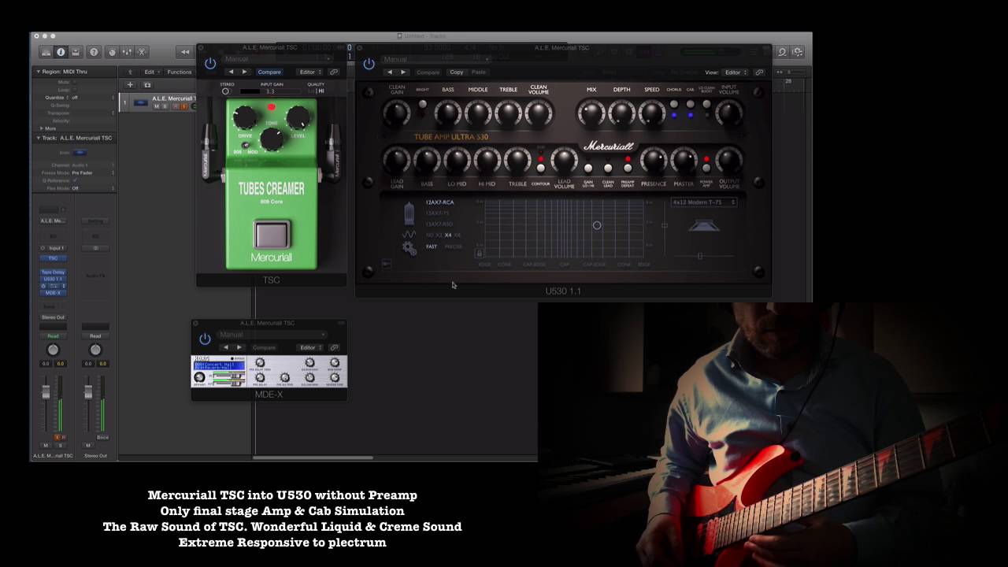
Task: Click the Rewind transport button
Action: pyautogui.click(x=185, y=52)
